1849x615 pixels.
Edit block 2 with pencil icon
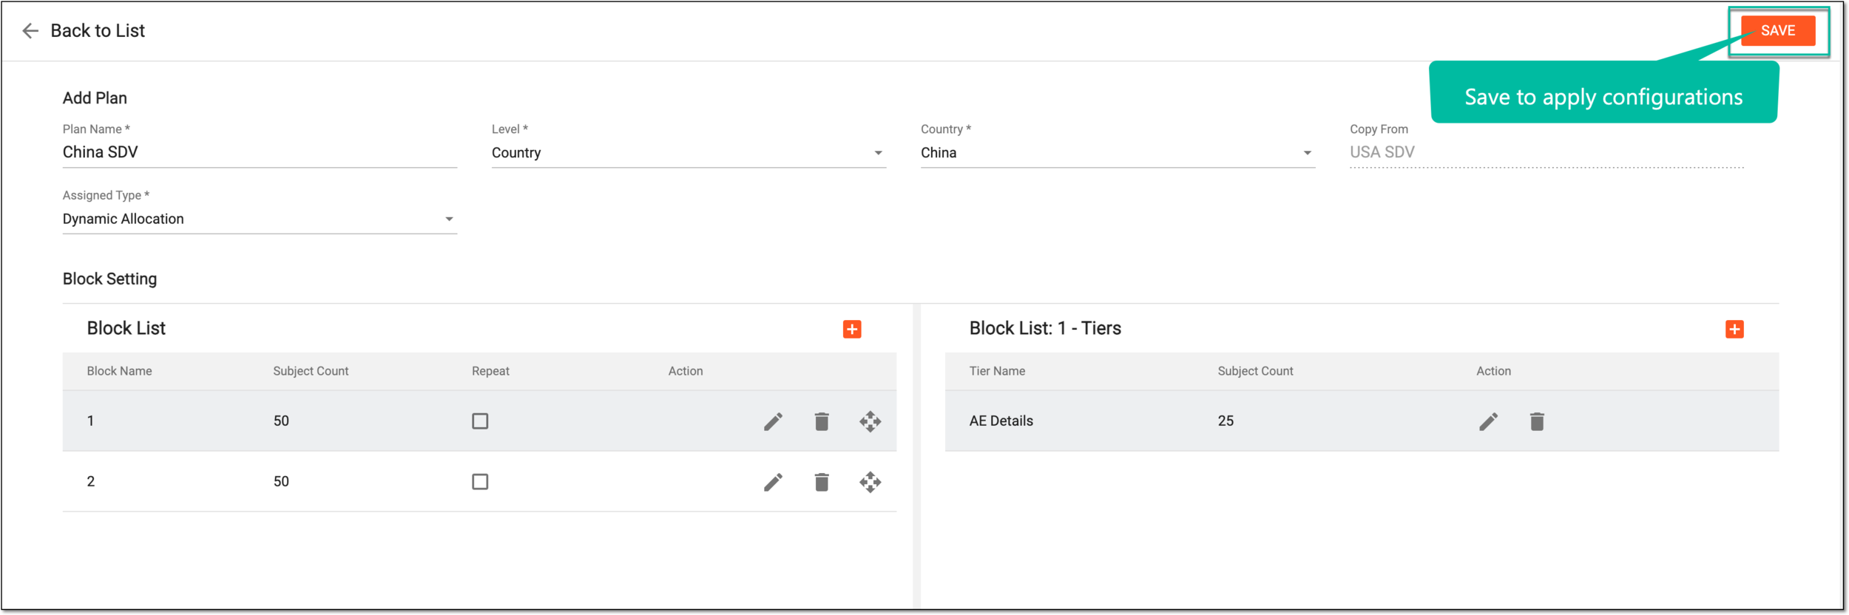[x=773, y=482]
